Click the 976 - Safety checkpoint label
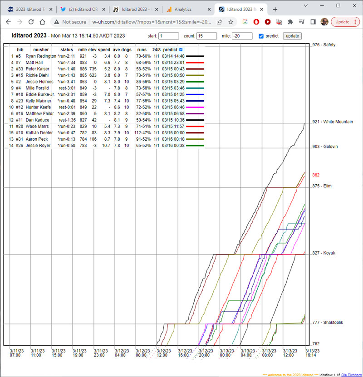This screenshot has height=377, width=363. (324, 45)
